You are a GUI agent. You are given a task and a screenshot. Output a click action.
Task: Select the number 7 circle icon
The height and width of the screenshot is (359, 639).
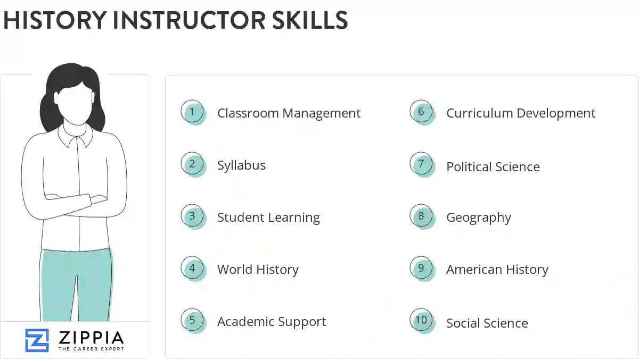coord(421,164)
